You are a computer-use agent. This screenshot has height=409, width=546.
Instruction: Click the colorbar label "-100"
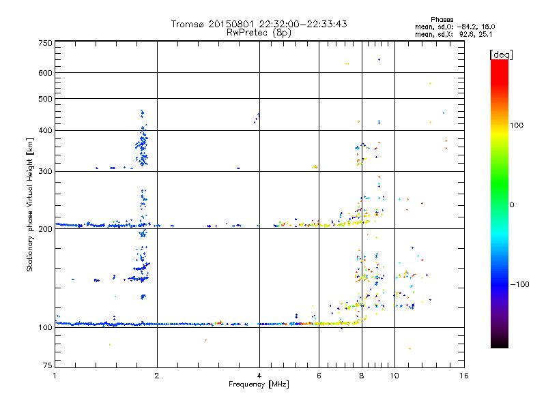point(519,284)
